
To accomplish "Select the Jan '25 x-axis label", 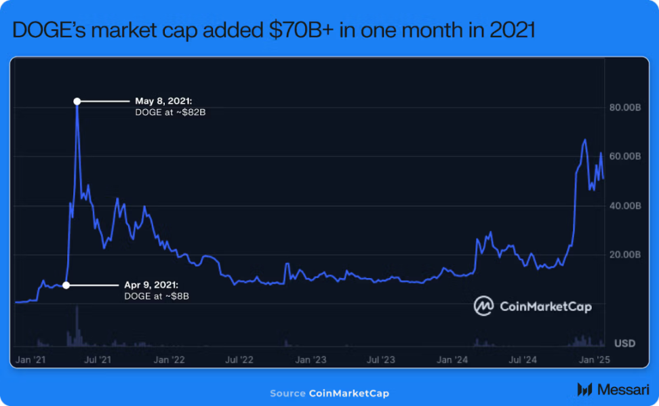I will click(x=594, y=360).
